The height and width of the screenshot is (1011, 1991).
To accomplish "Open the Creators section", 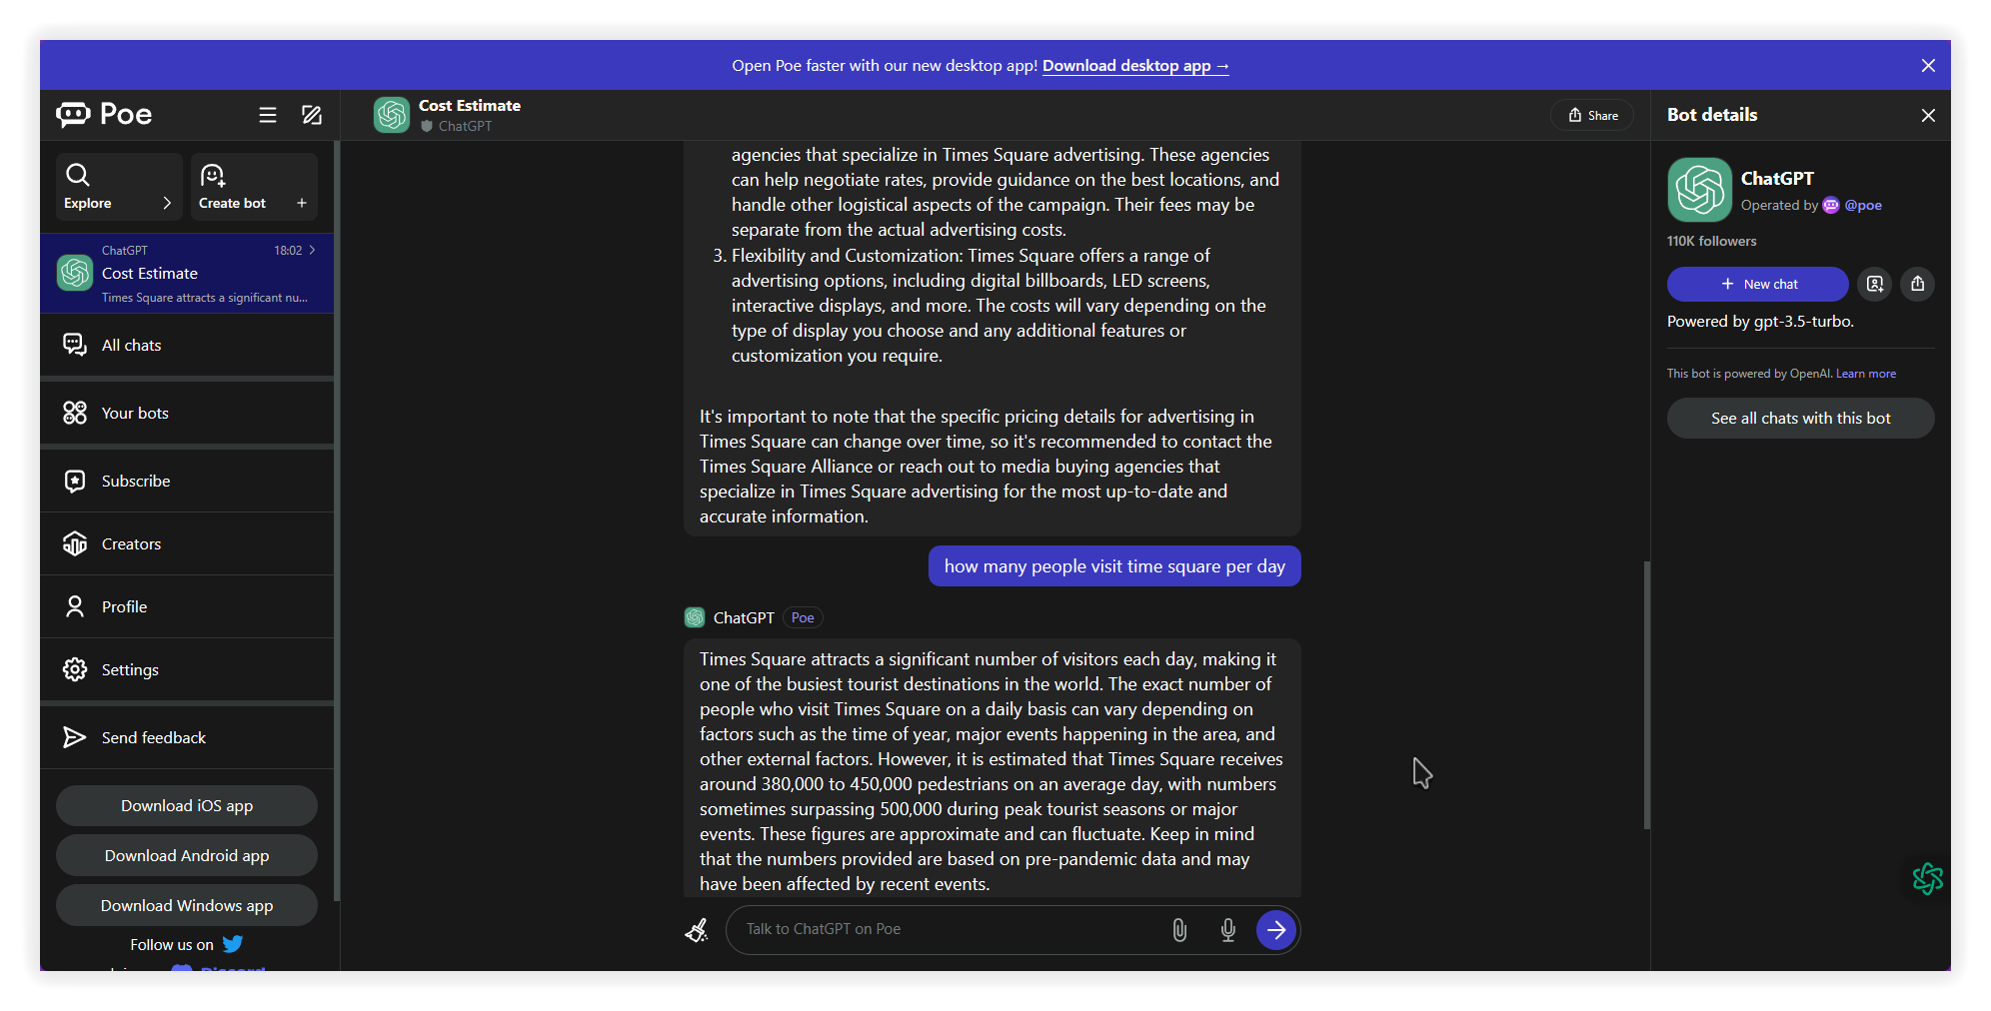I will point(187,543).
